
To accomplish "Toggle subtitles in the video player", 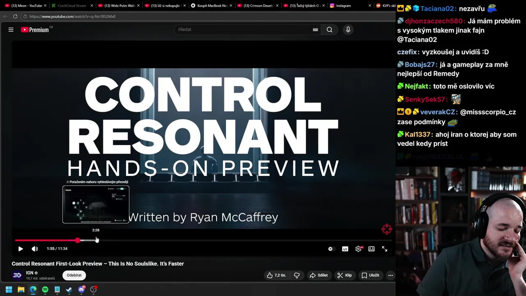I will tap(345, 249).
